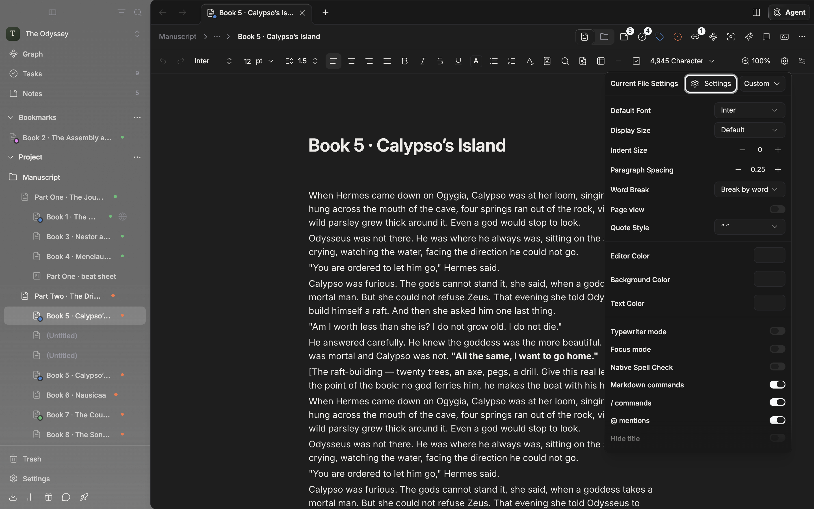This screenshot has width=814, height=509.
Task: Toggle the sidebar panel icon
Action: (x=53, y=12)
